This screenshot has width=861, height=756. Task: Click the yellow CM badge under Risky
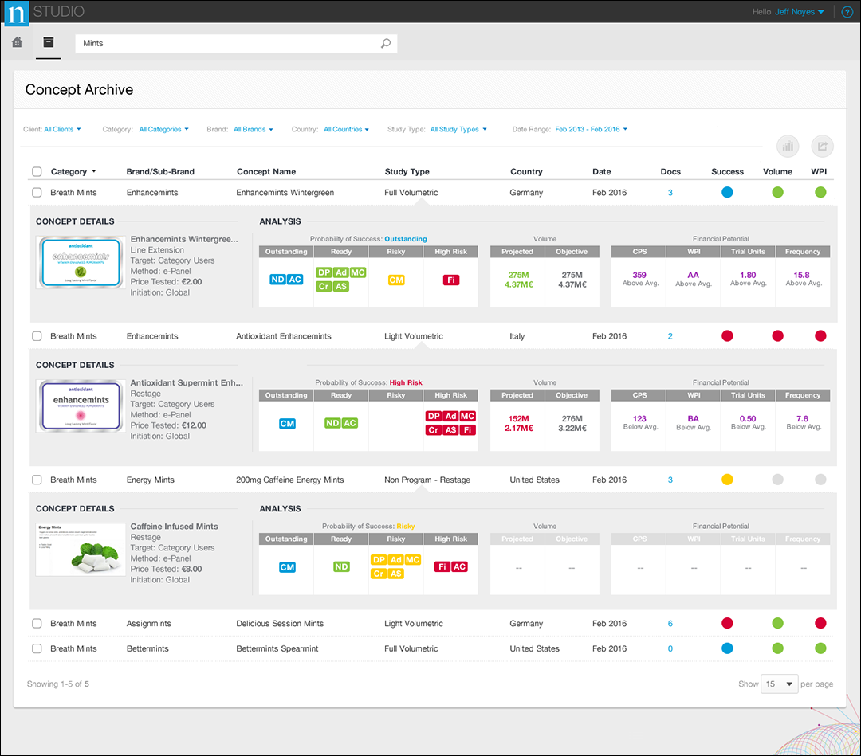click(396, 280)
